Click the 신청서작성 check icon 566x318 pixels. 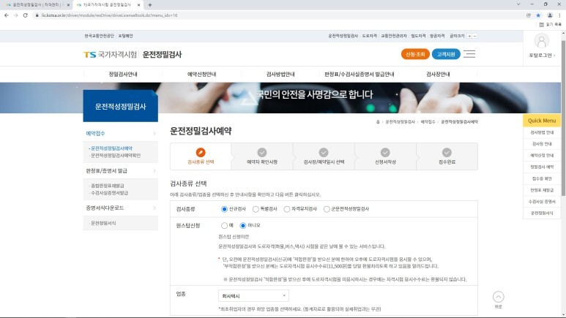[x=385, y=153]
